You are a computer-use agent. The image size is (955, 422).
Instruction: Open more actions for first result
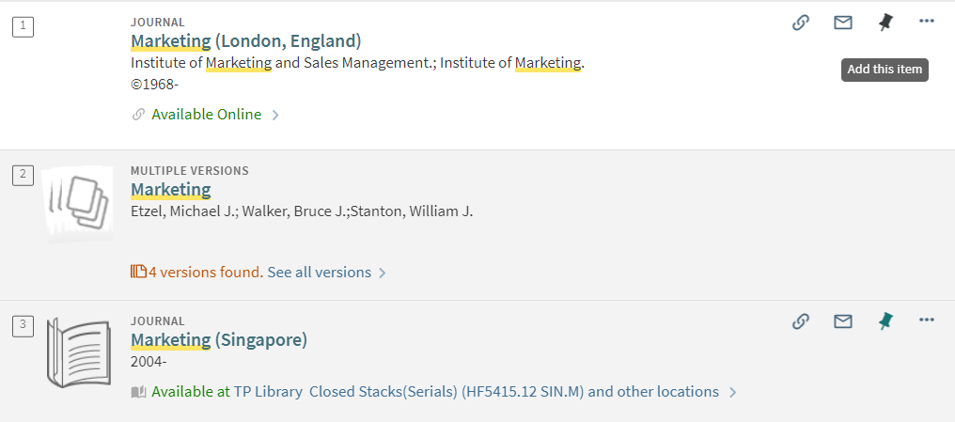pos(927,22)
